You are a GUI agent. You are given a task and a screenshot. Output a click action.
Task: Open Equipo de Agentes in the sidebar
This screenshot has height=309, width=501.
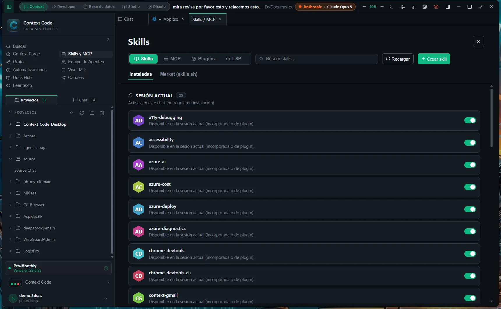pyautogui.click(x=83, y=62)
